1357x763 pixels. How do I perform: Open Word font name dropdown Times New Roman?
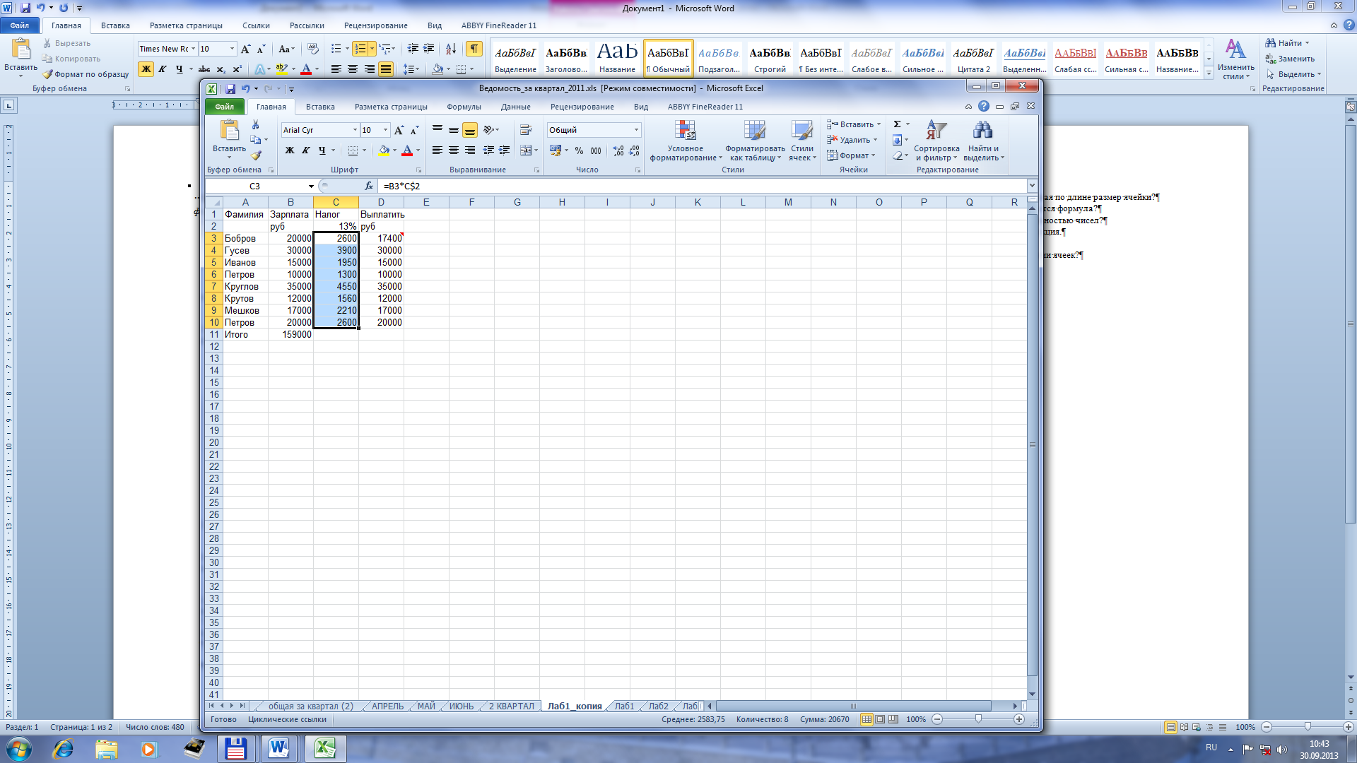(193, 49)
